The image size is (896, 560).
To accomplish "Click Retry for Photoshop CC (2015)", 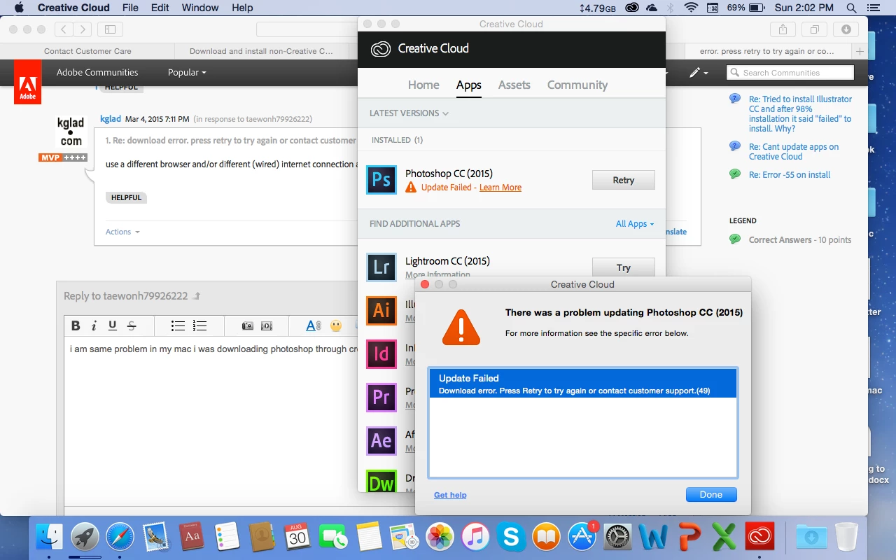I will click(624, 180).
